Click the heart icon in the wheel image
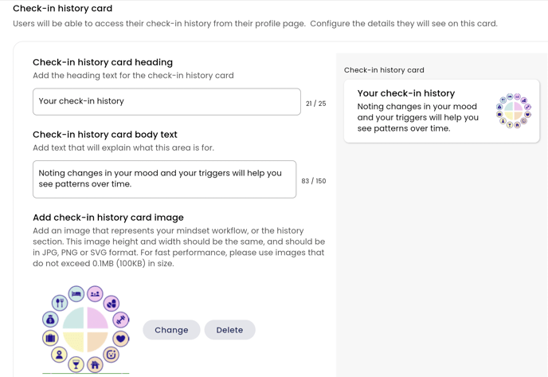This screenshot has height=377, width=548. [120, 338]
